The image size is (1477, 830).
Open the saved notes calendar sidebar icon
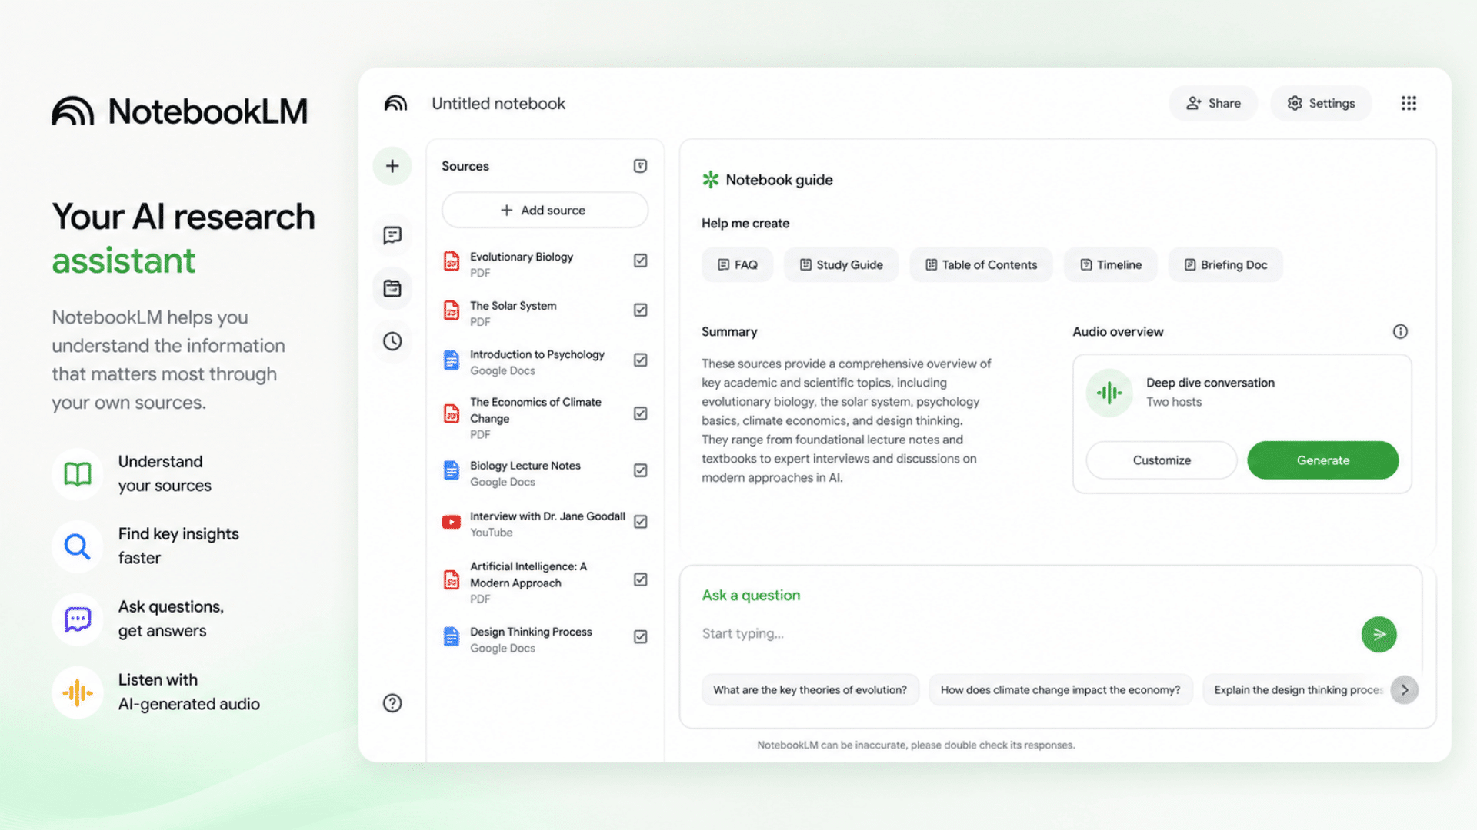(392, 288)
